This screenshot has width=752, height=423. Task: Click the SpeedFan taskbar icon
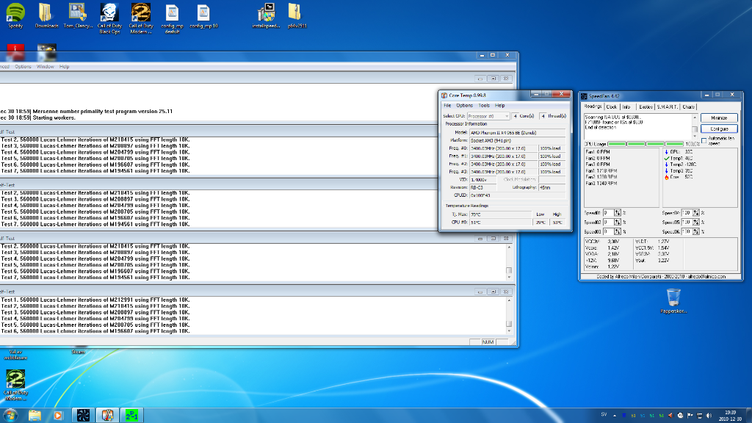82,415
